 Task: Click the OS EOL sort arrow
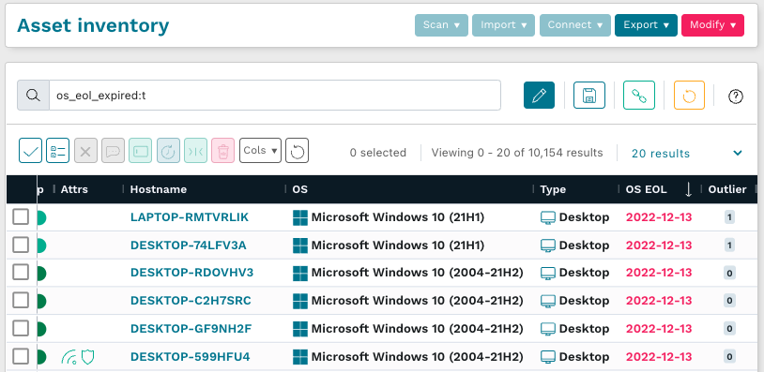point(689,189)
